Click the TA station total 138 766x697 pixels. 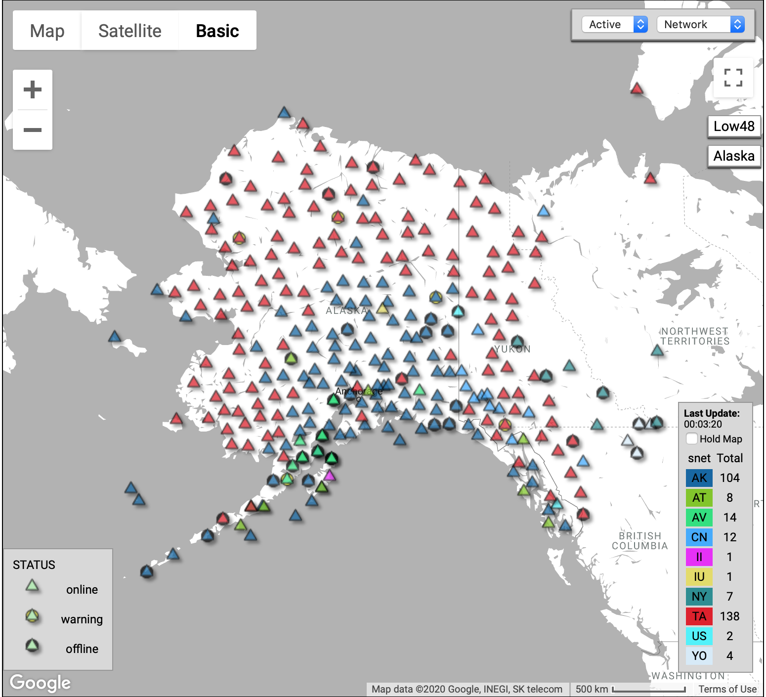click(x=729, y=616)
